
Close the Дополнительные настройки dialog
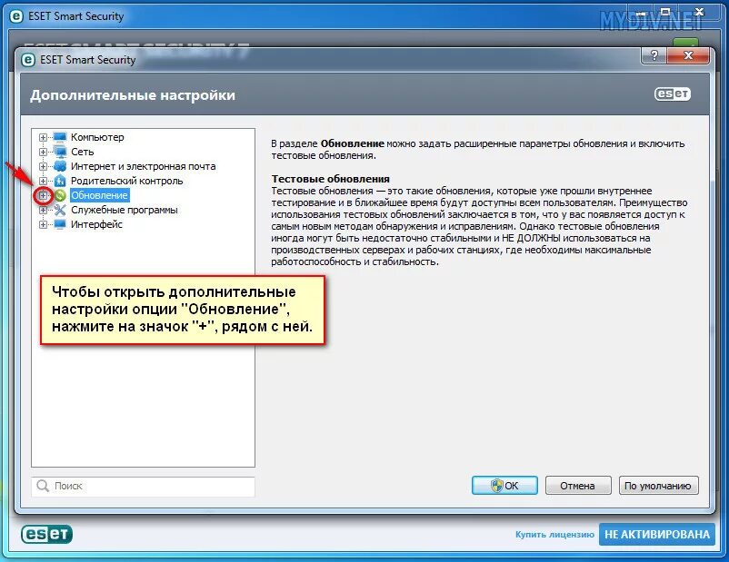689,55
